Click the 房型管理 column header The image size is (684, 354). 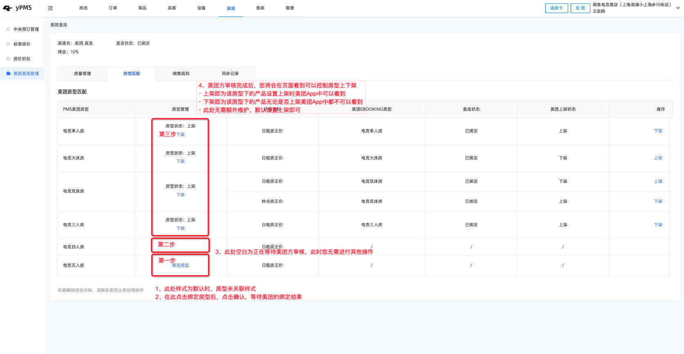pyautogui.click(x=181, y=109)
